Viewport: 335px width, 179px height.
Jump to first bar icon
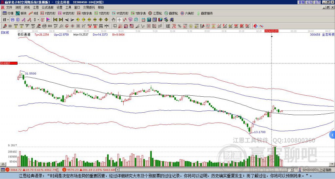click(x=55, y=20)
